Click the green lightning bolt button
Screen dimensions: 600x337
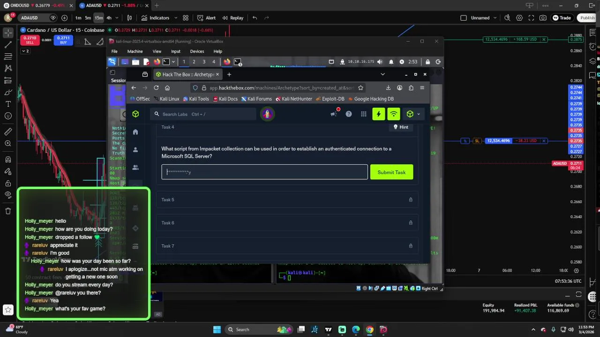(379, 114)
